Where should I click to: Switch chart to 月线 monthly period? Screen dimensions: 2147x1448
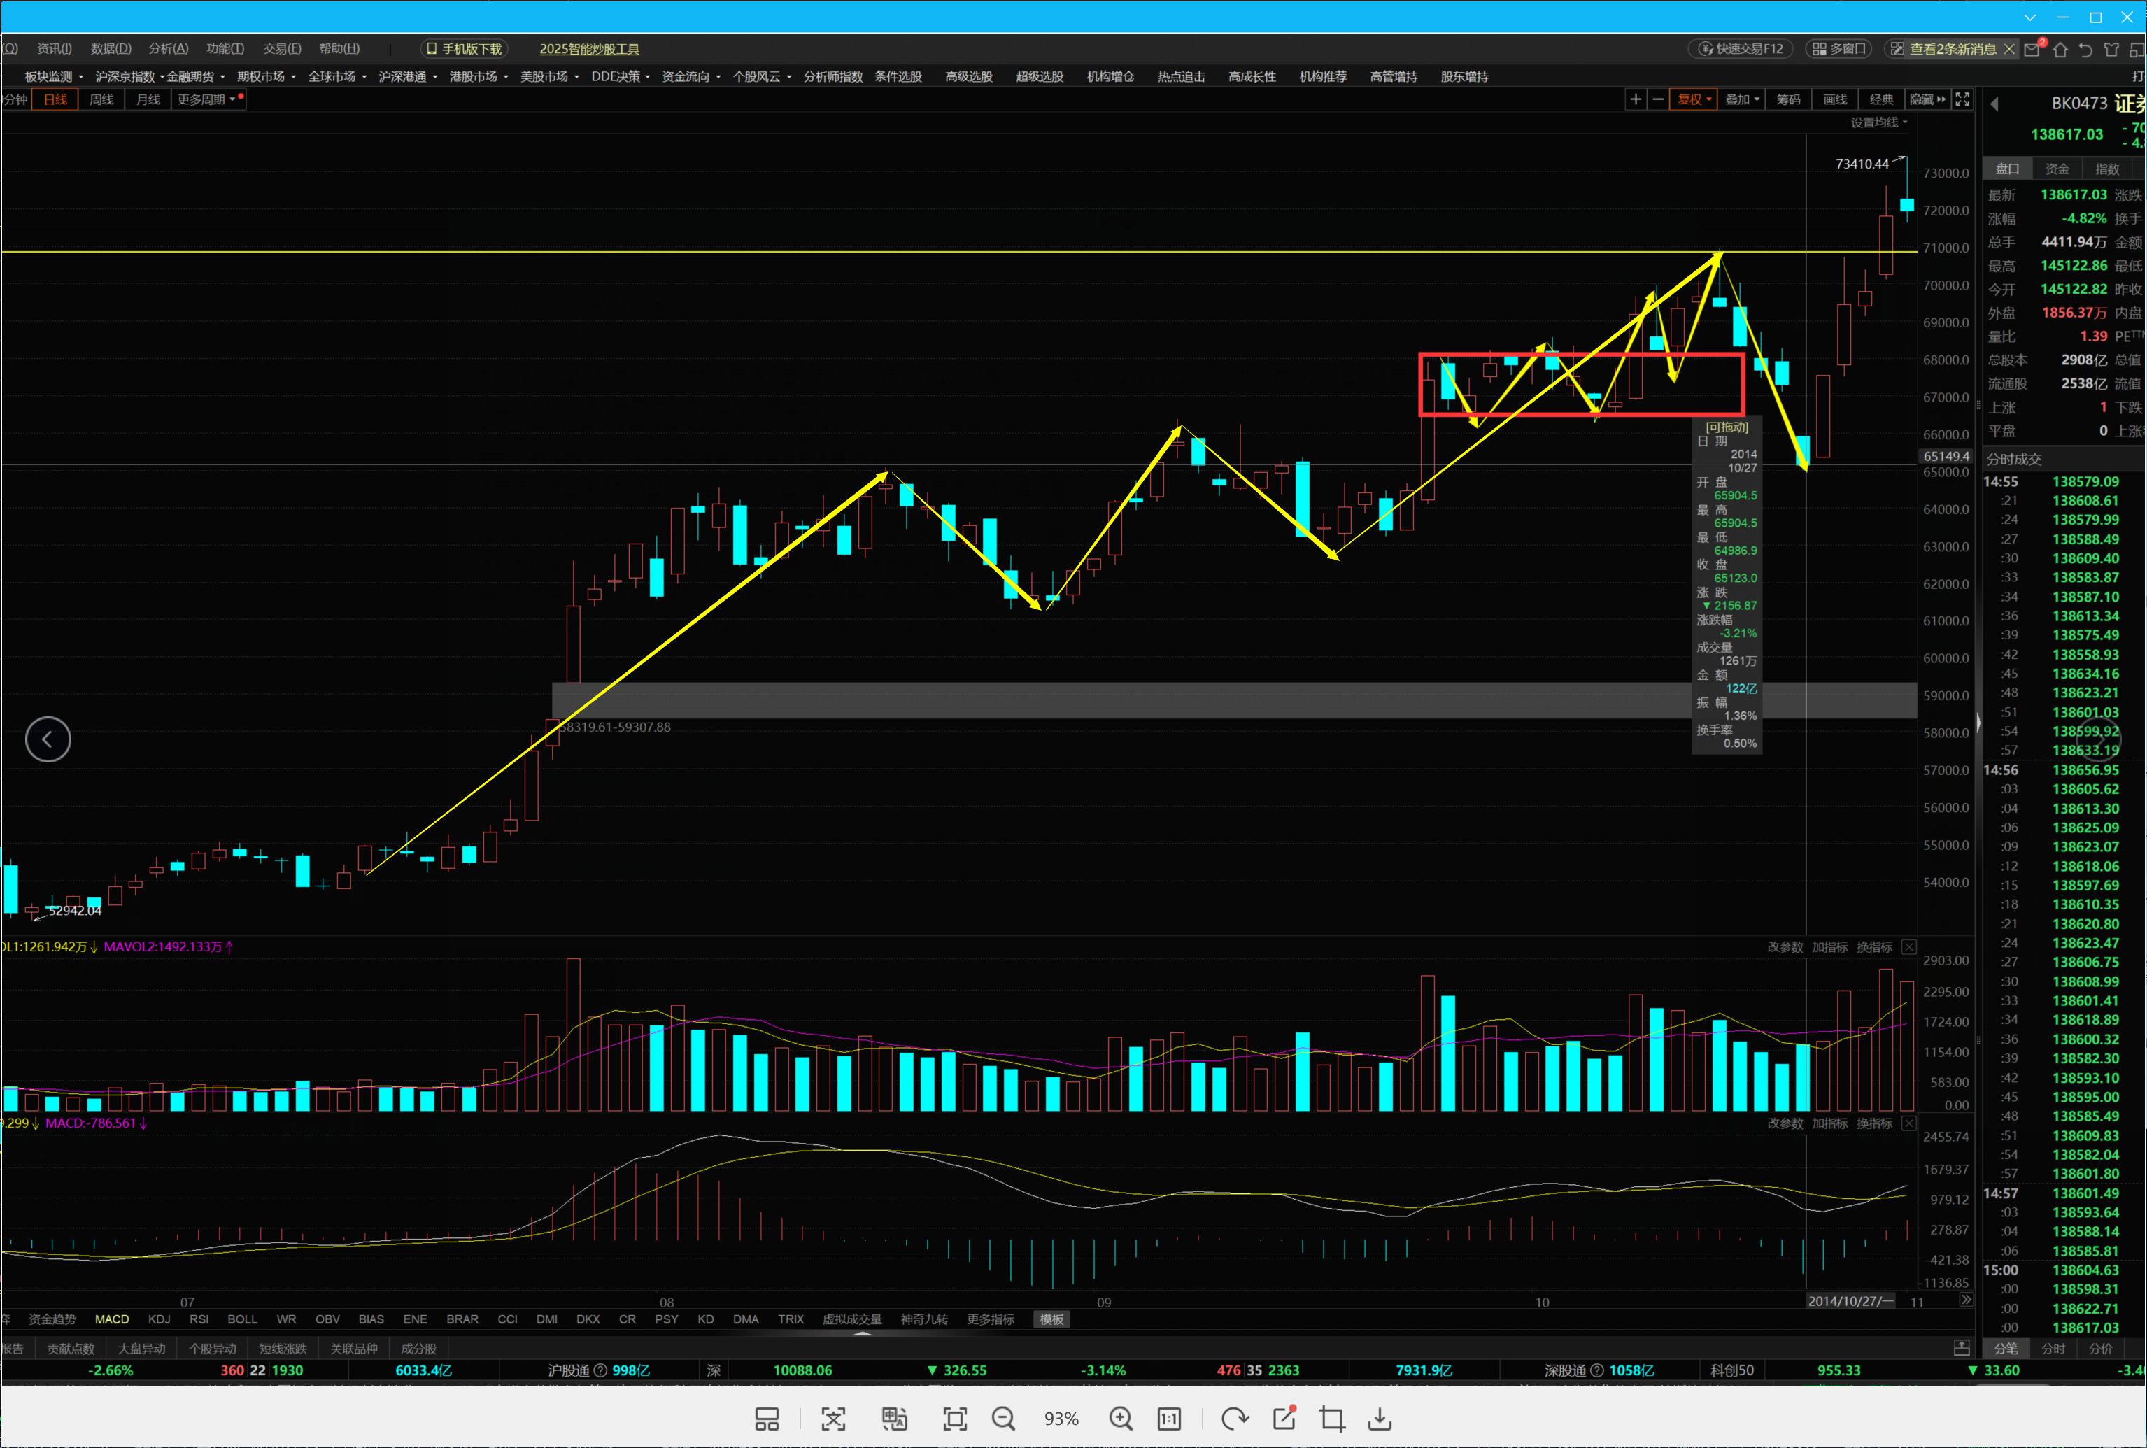point(148,99)
